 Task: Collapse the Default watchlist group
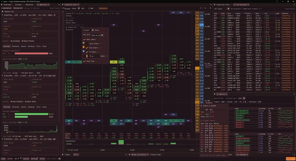tap(3, 11)
